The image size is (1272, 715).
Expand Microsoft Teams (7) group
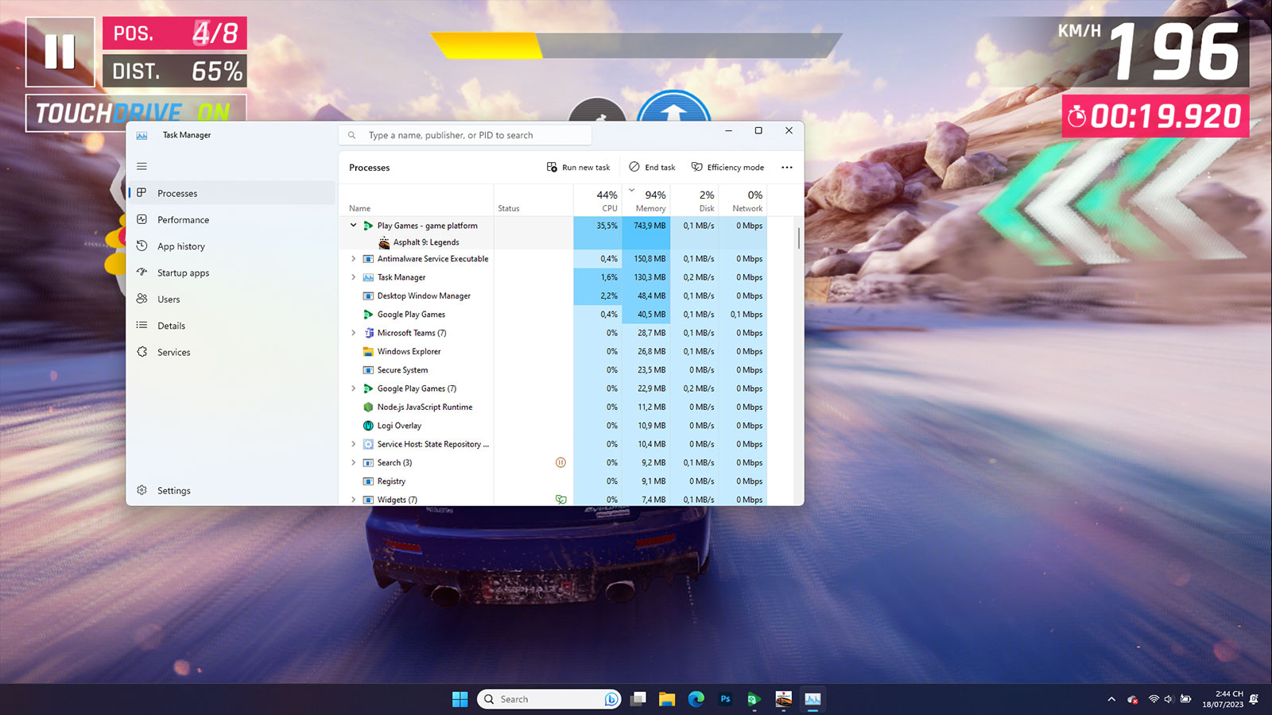point(353,333)
